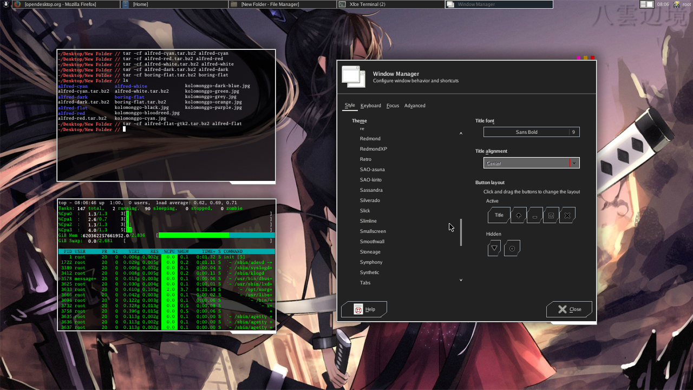This screenshot has height=390, width=693.
Task: Select the SAO-asuna theme
Action: tap(372, 170)
